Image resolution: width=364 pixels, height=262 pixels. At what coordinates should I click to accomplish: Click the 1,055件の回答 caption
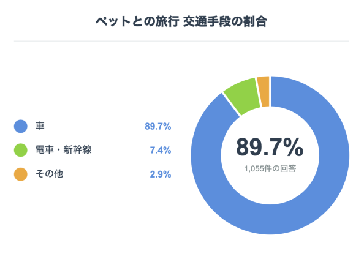click(270, 168)
